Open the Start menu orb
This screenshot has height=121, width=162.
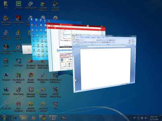pos(4,118)
